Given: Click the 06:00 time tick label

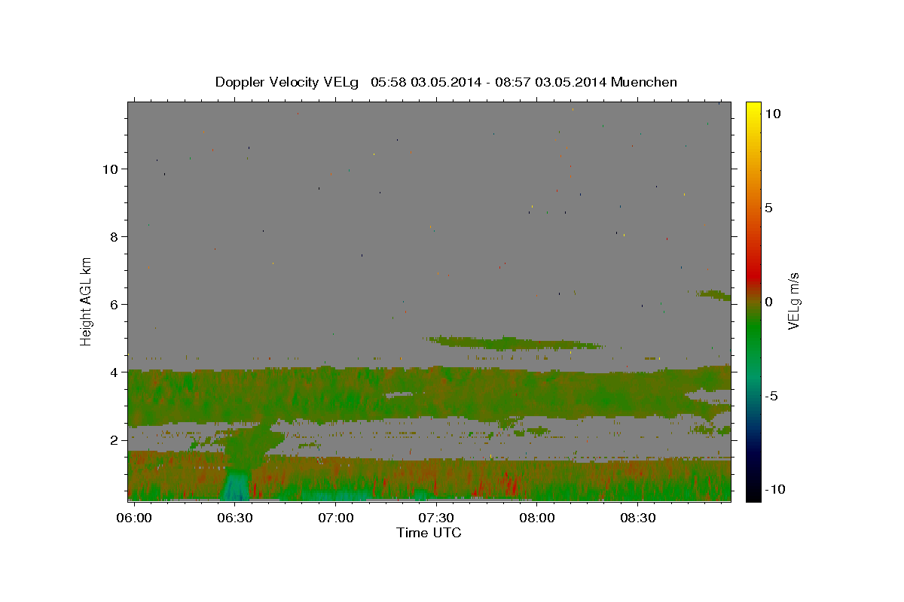Looking at the screenshot, I should coord(136,518).
